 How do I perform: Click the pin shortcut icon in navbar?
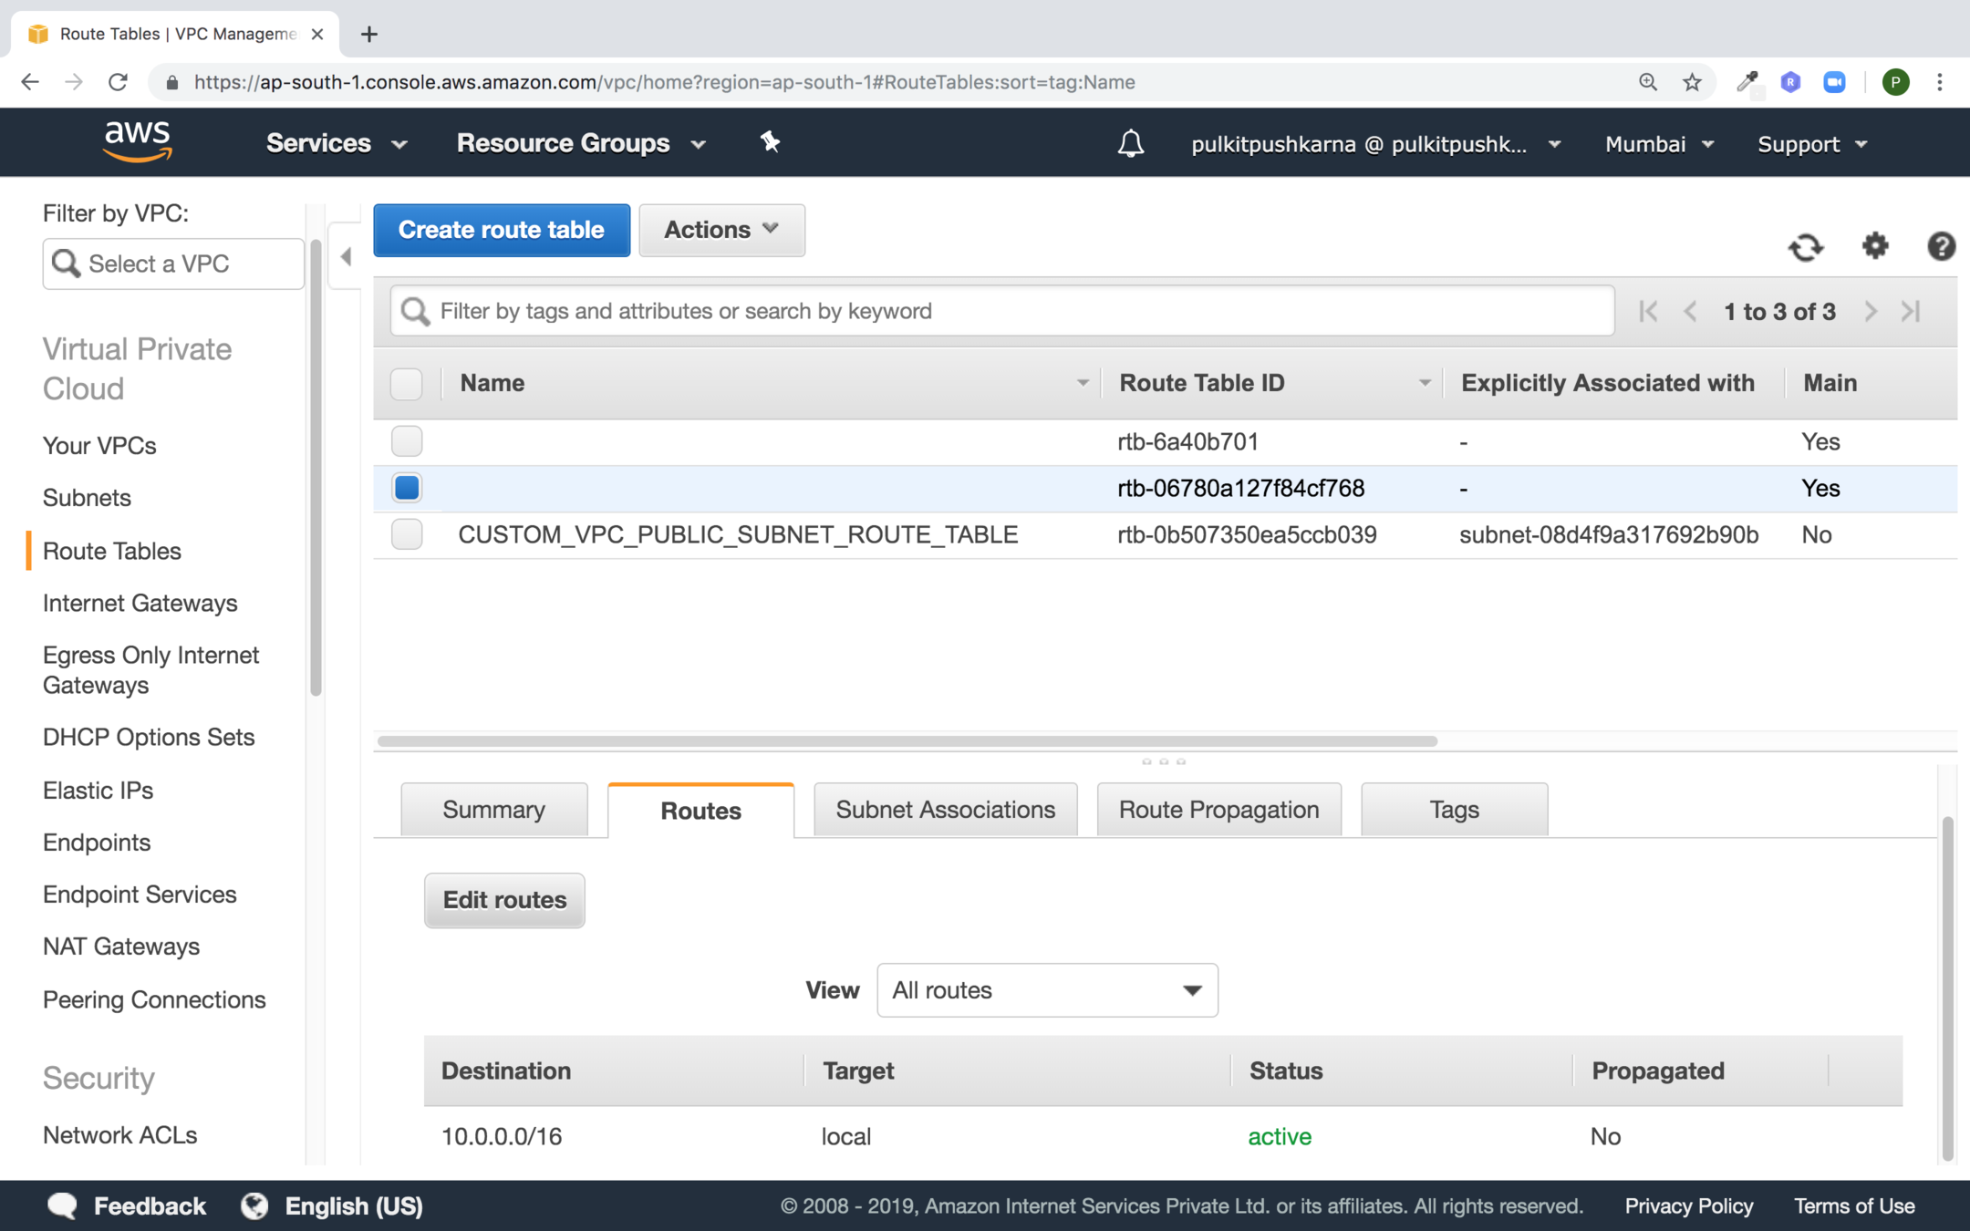(770, 141)
